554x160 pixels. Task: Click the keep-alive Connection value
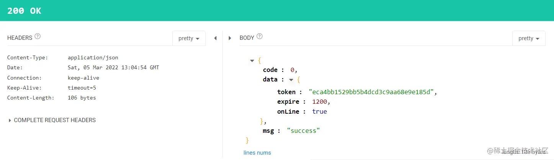pyautogui.click(x=83, y=78)
